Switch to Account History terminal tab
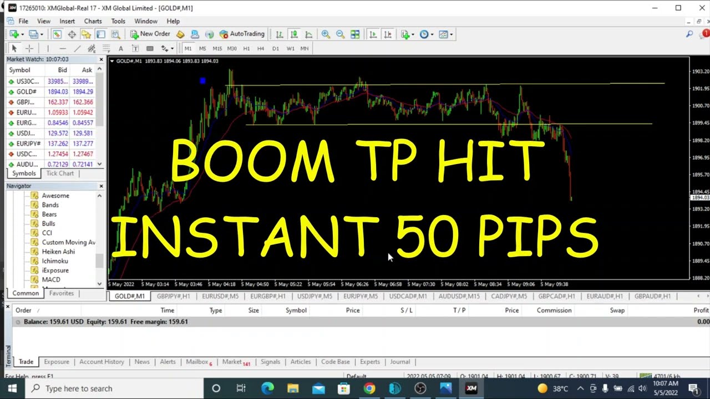The width and height of the screenshot is (710, 399). click(x=102, y=362)
